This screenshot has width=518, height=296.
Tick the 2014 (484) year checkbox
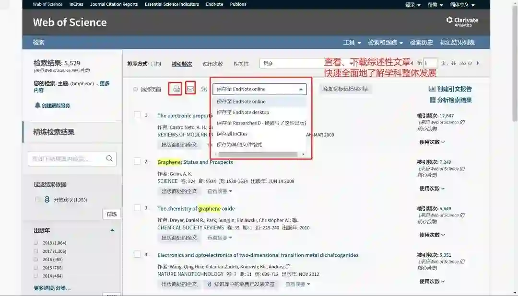[35, 275]
